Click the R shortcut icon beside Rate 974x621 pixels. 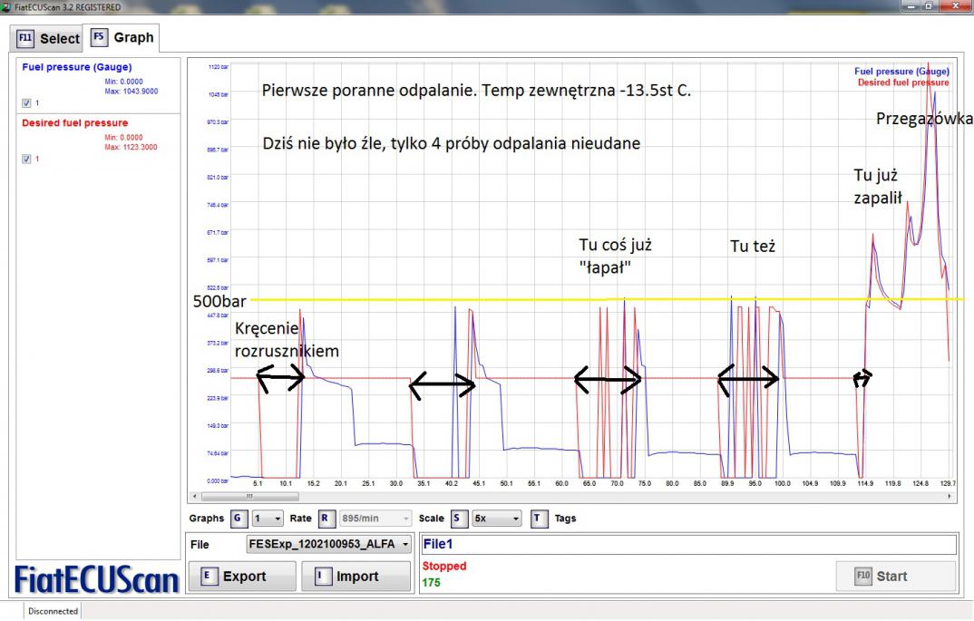325,519
